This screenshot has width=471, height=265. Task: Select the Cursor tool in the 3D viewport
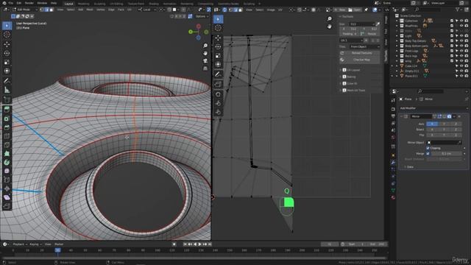point(7,35)
